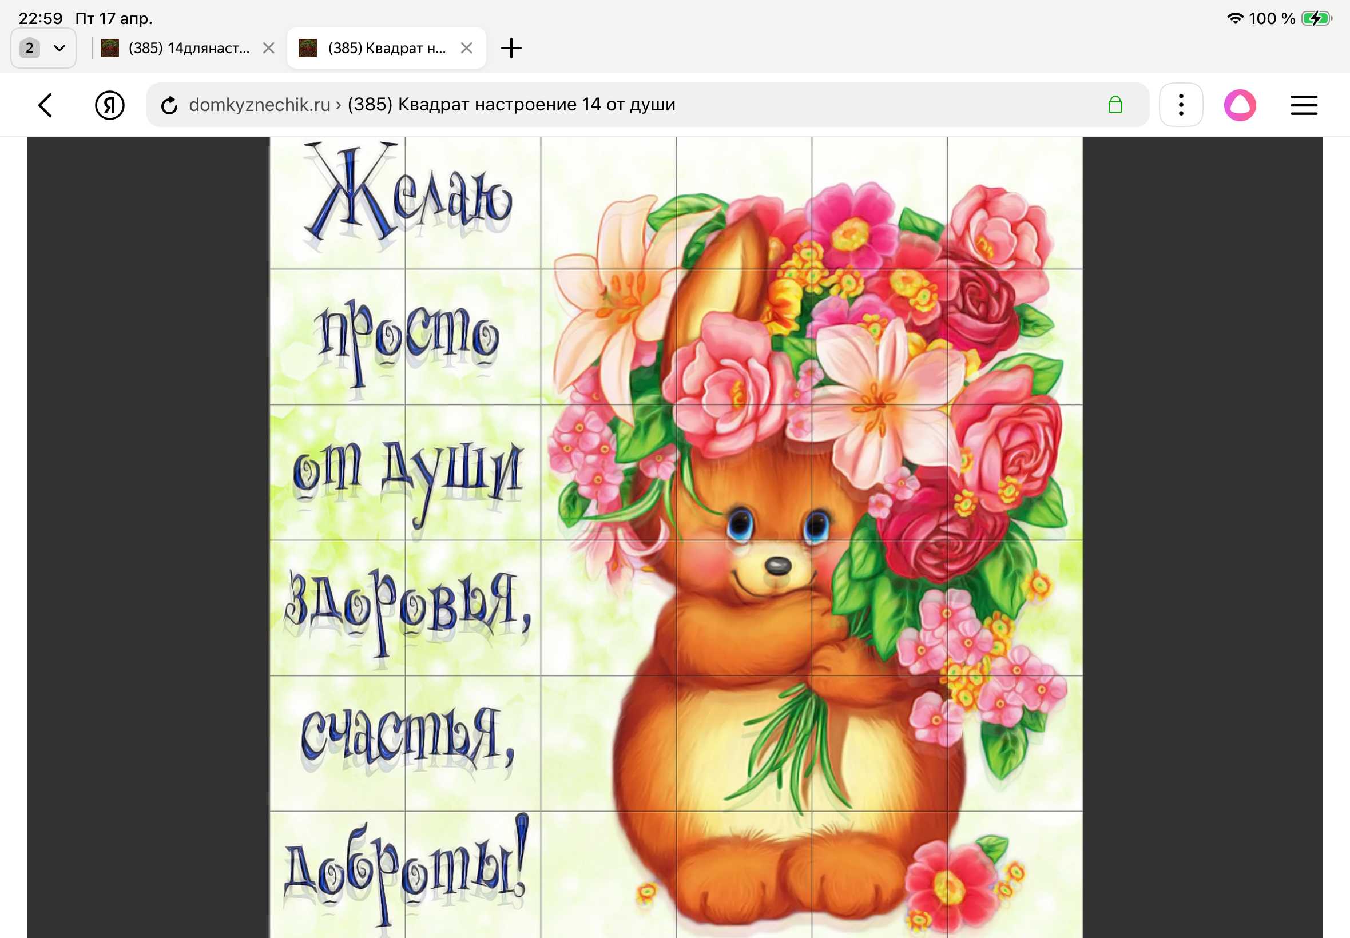Tap the battery status indicator
The height and width of the screenshot is (938, 1350).
[1315, 19]
